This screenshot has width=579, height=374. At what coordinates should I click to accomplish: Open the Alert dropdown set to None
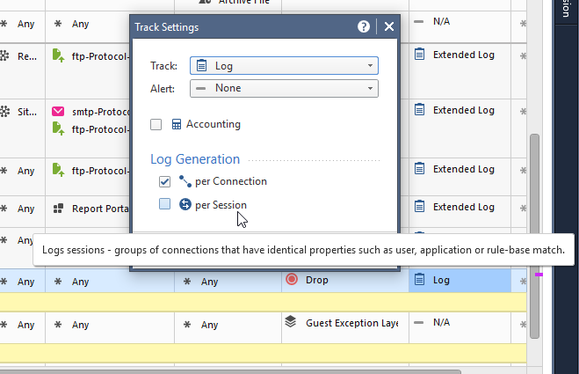point(284,88)
